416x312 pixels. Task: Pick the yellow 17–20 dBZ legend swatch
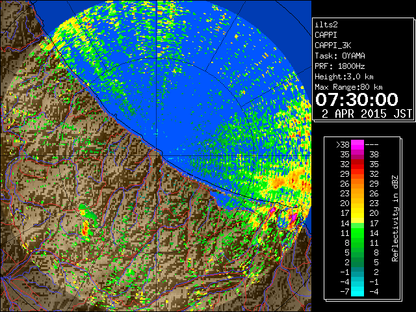coord(357,213)
